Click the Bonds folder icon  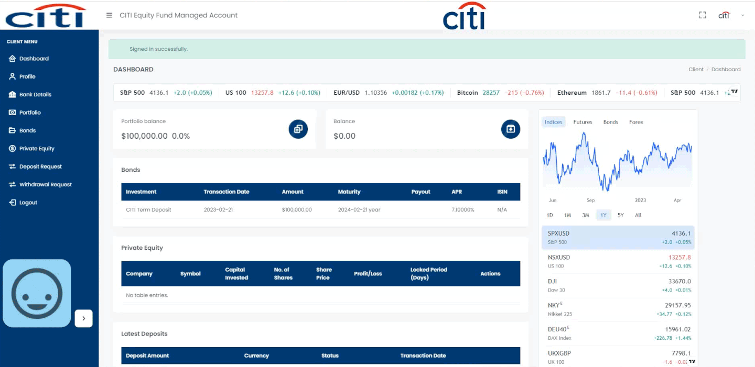(x=13, y=130)
